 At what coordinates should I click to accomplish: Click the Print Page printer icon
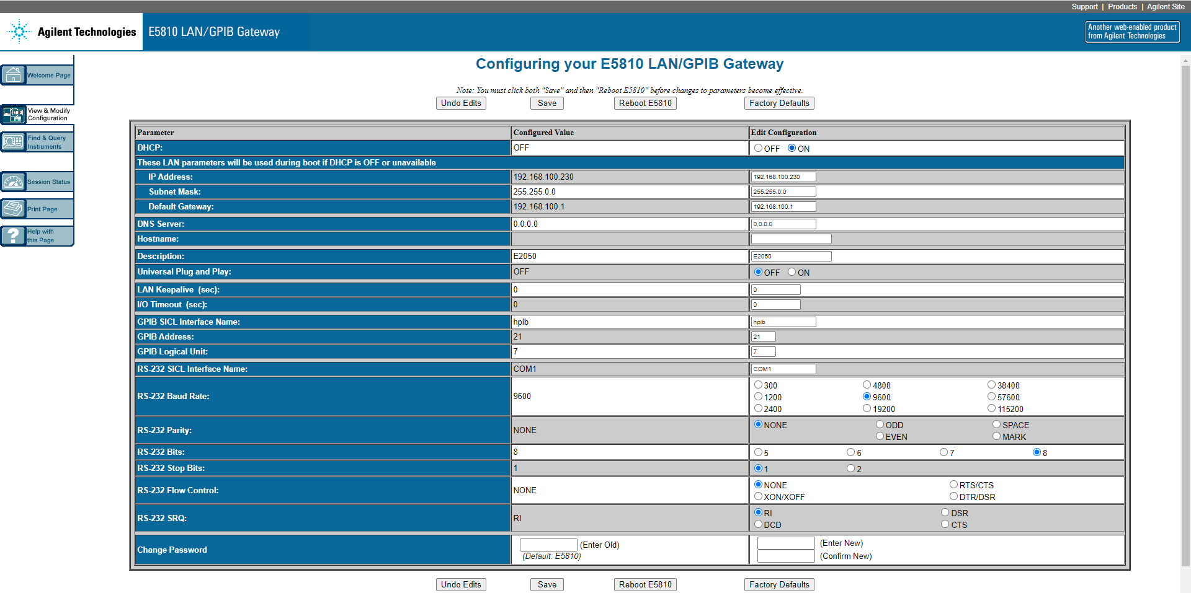[x=13, y=209]
